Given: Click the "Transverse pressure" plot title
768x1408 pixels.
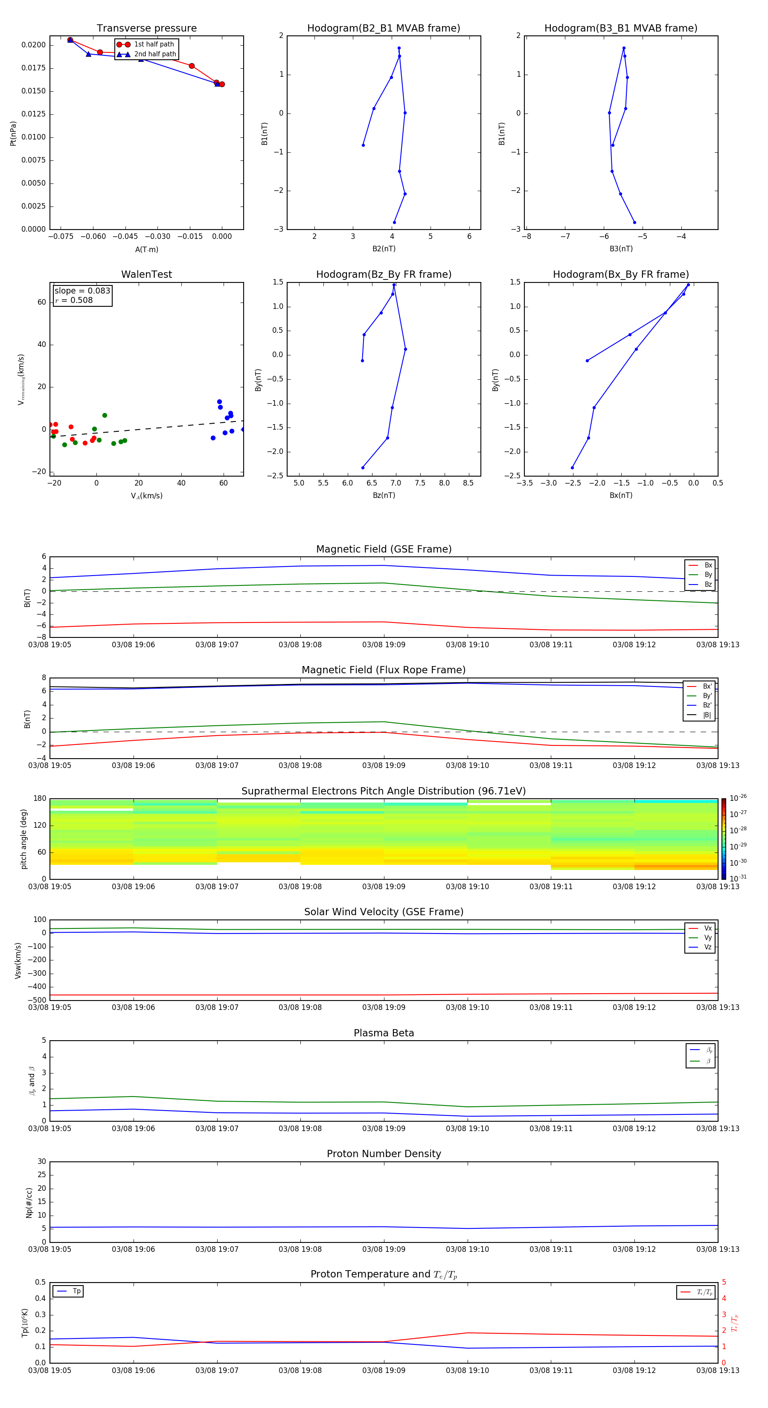Looking at the screenshot, I should (146, 29).
